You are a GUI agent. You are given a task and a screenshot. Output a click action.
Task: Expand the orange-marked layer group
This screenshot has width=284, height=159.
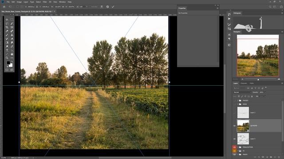tap(238, 151)
